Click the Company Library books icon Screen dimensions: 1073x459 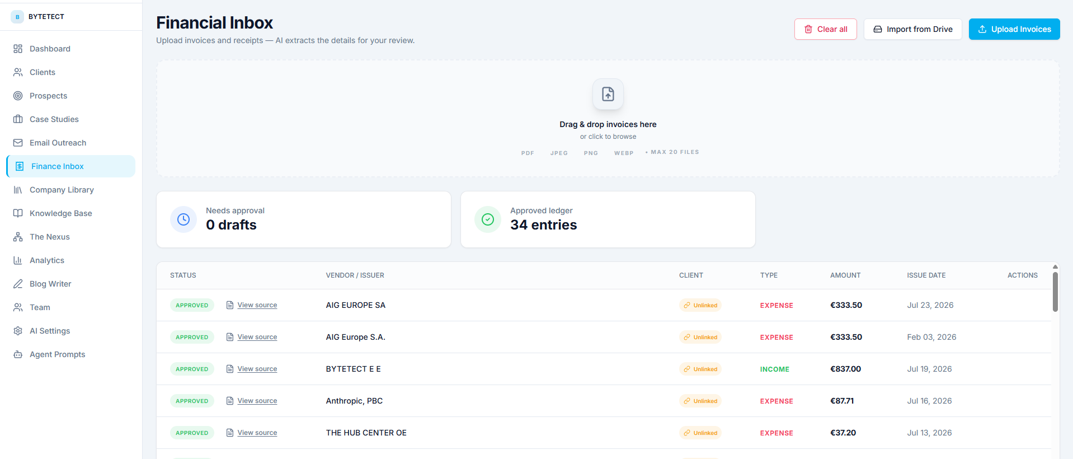click(x=18, y=190)
